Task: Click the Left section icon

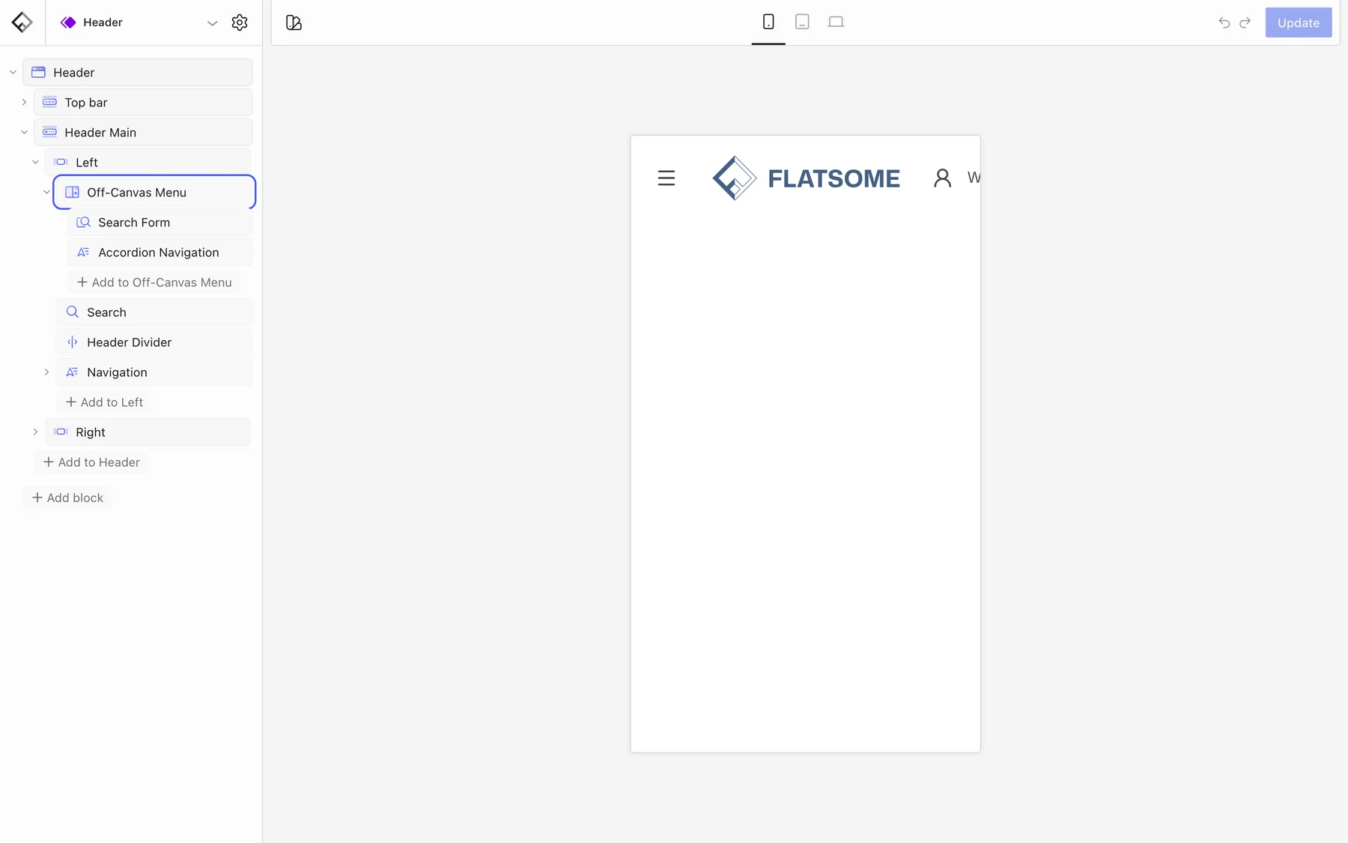Action: pyautogui.click(x=61, y=162)
